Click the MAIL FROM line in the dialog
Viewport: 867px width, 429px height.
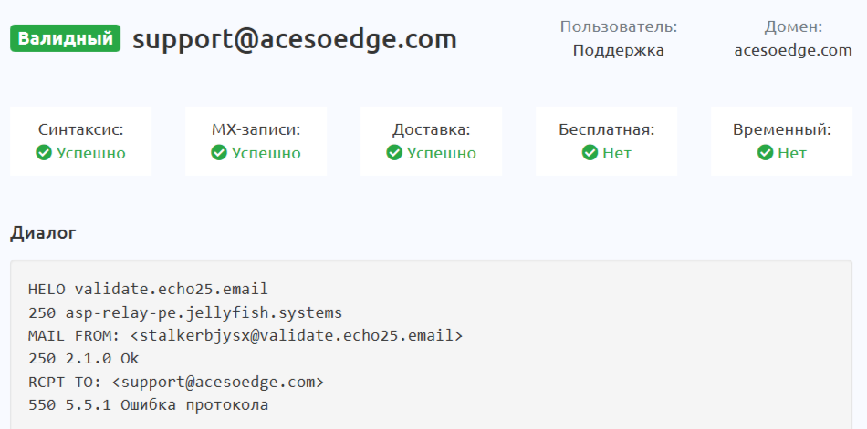coord(245,335)
